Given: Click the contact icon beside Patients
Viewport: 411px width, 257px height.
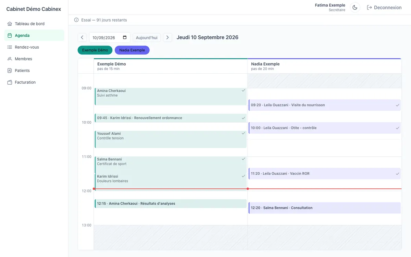Looking at the screenshot, I should (x=10, y=70).
